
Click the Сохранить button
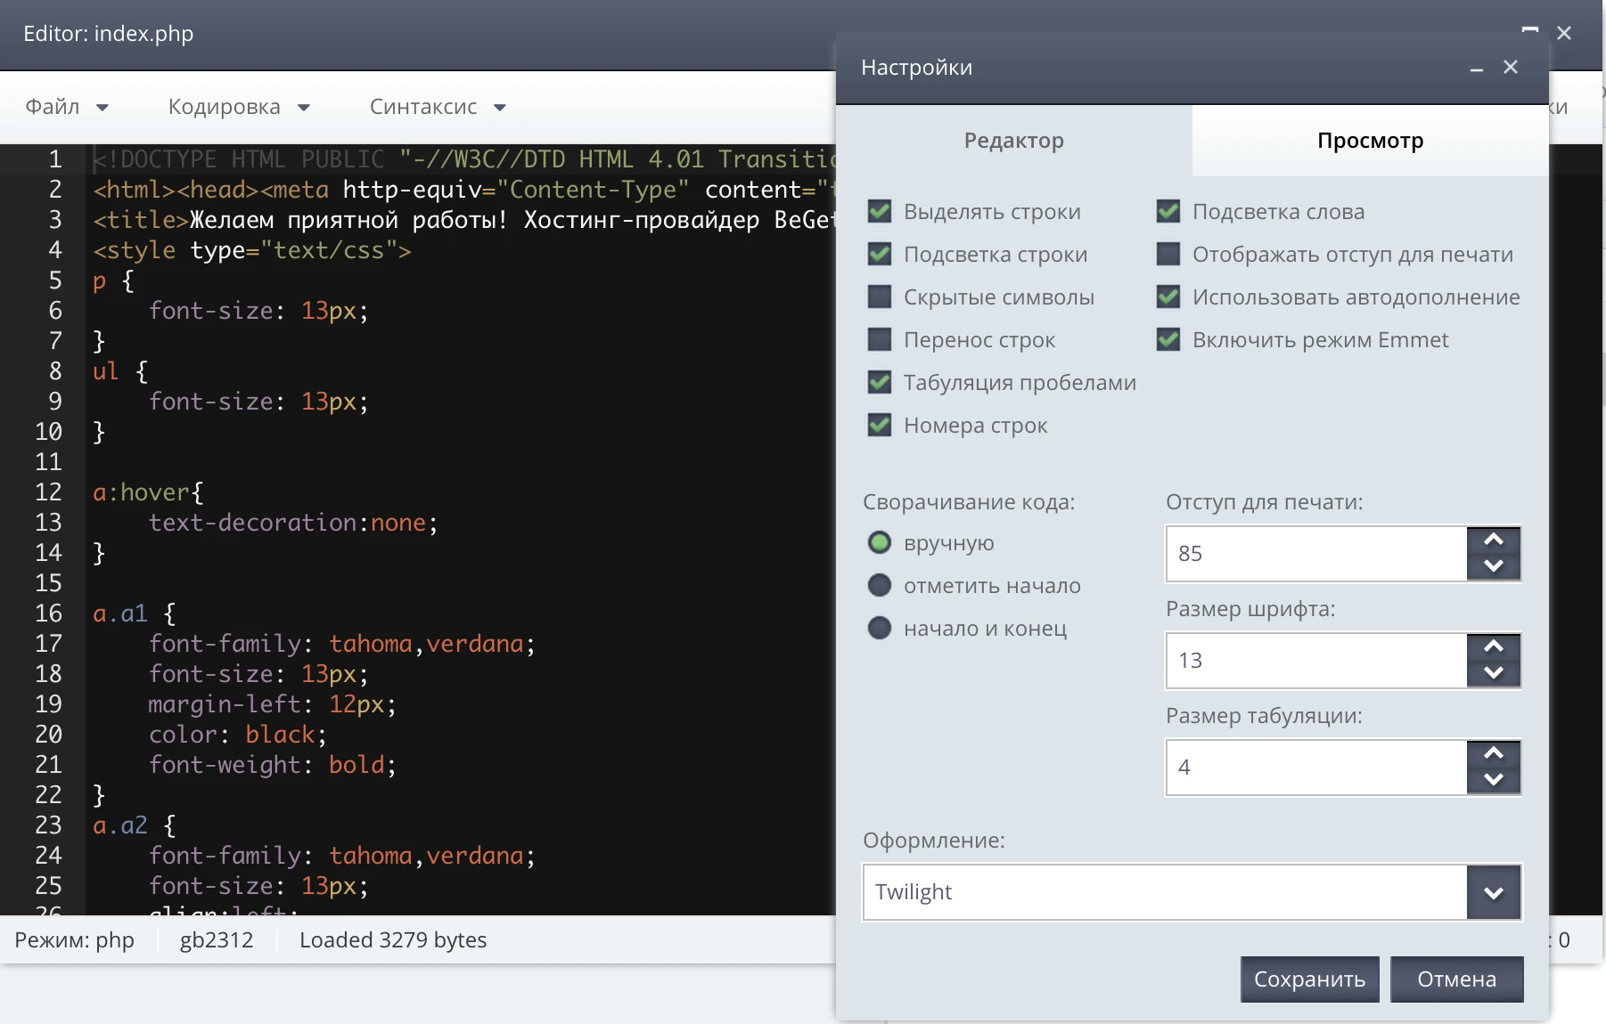coord(1309,979)
